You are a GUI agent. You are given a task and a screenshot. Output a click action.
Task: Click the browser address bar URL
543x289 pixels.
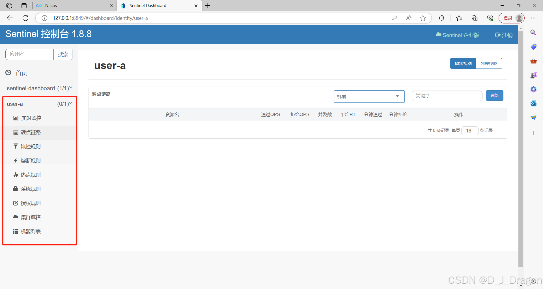click(100, 18)
